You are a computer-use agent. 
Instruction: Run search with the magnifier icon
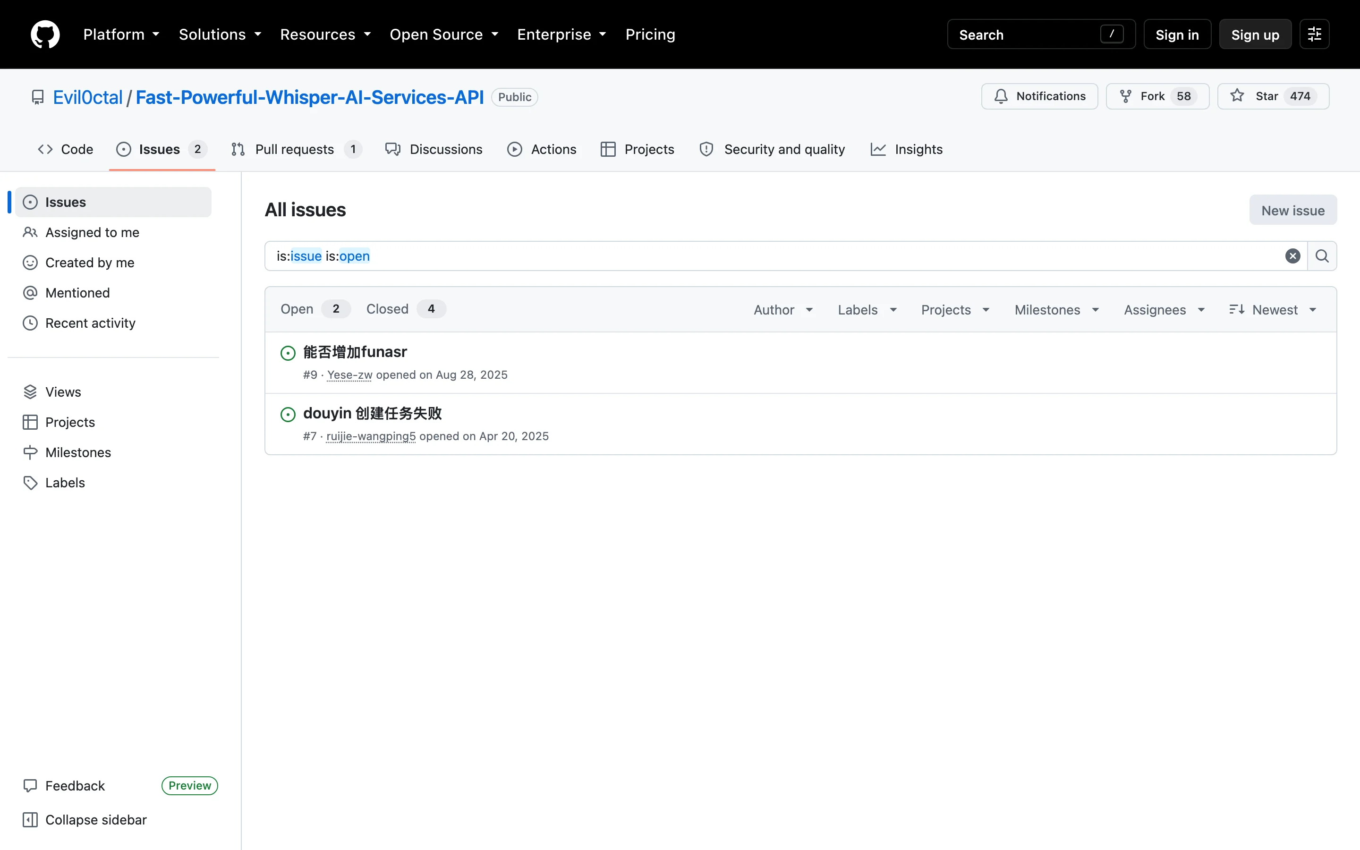[1322, 256]
